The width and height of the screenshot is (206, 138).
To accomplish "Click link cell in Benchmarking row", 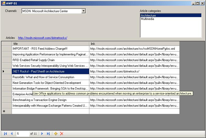I will pyautogui.click(x=134, y=100).
